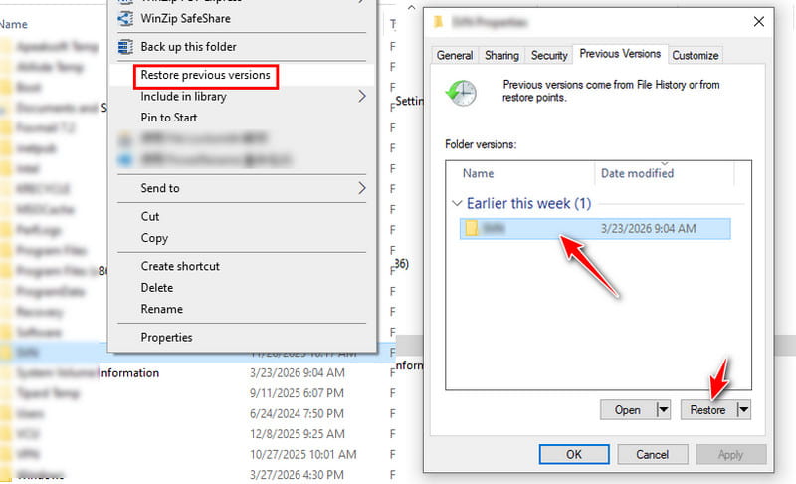Choose Create shortcut
This screenshot has height=484, width=796.
tap(180, 266)
